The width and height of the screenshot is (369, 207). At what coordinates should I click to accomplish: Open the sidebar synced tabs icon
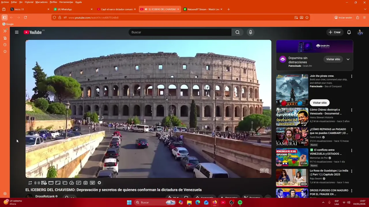[x=5, y=38]
